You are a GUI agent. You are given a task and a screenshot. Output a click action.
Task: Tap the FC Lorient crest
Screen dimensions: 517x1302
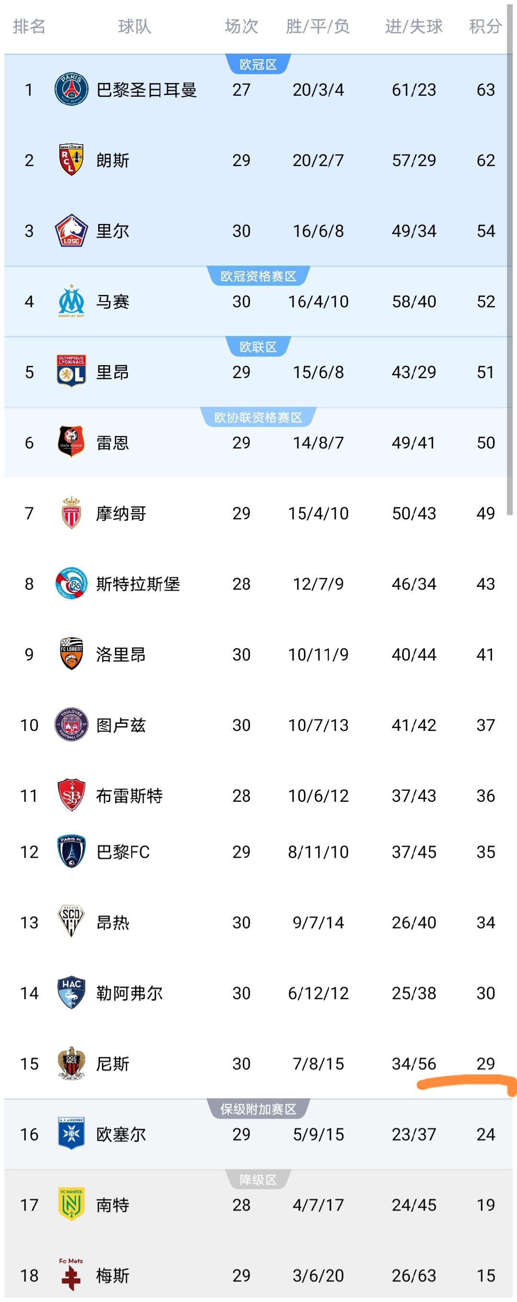pos(71,654)
